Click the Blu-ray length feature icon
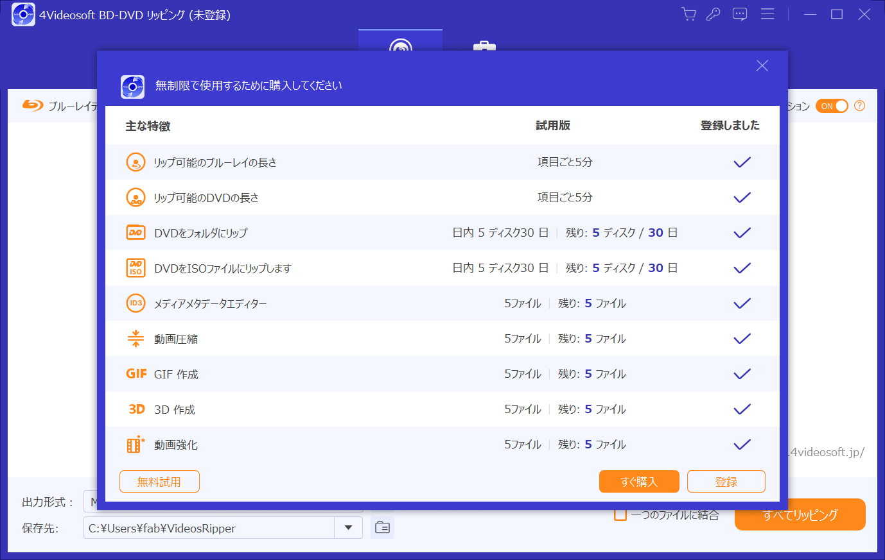 [136, 162]
